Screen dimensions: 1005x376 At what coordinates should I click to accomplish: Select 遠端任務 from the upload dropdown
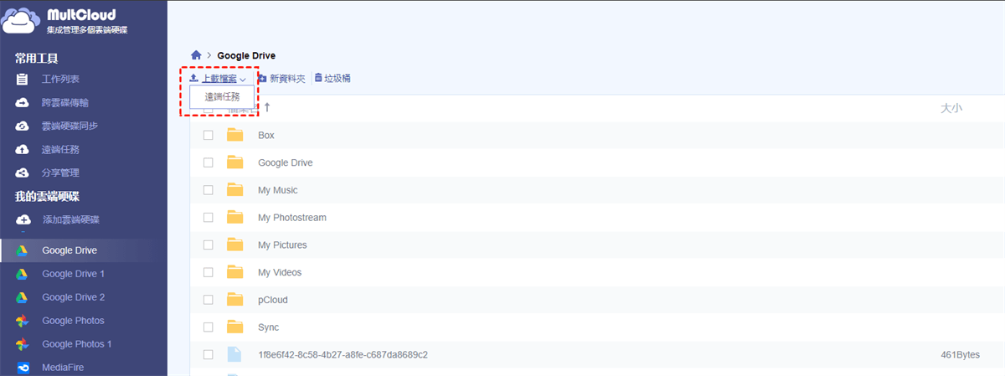click(222, 96)
